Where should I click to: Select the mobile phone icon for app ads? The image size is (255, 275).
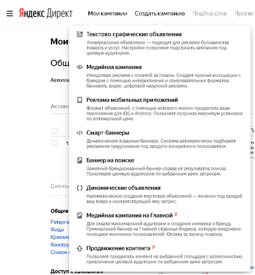pos(80,100)
